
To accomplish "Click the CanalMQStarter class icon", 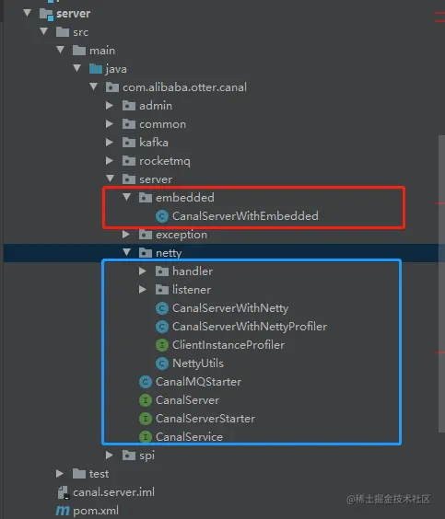I will [x=146, y=382].
